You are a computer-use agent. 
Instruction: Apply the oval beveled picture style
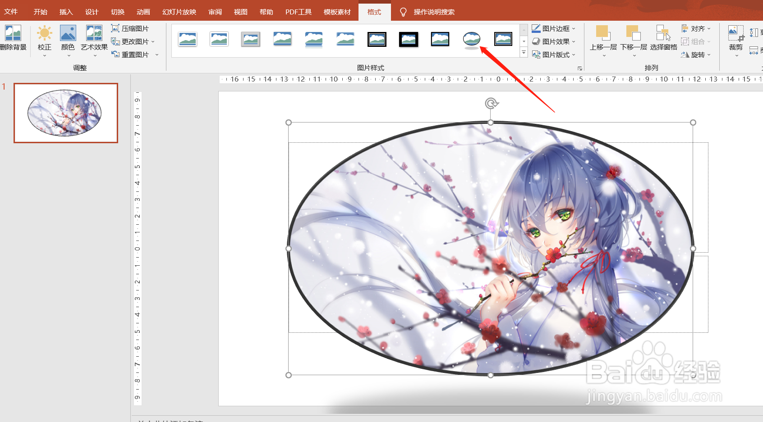pos(472,40)
